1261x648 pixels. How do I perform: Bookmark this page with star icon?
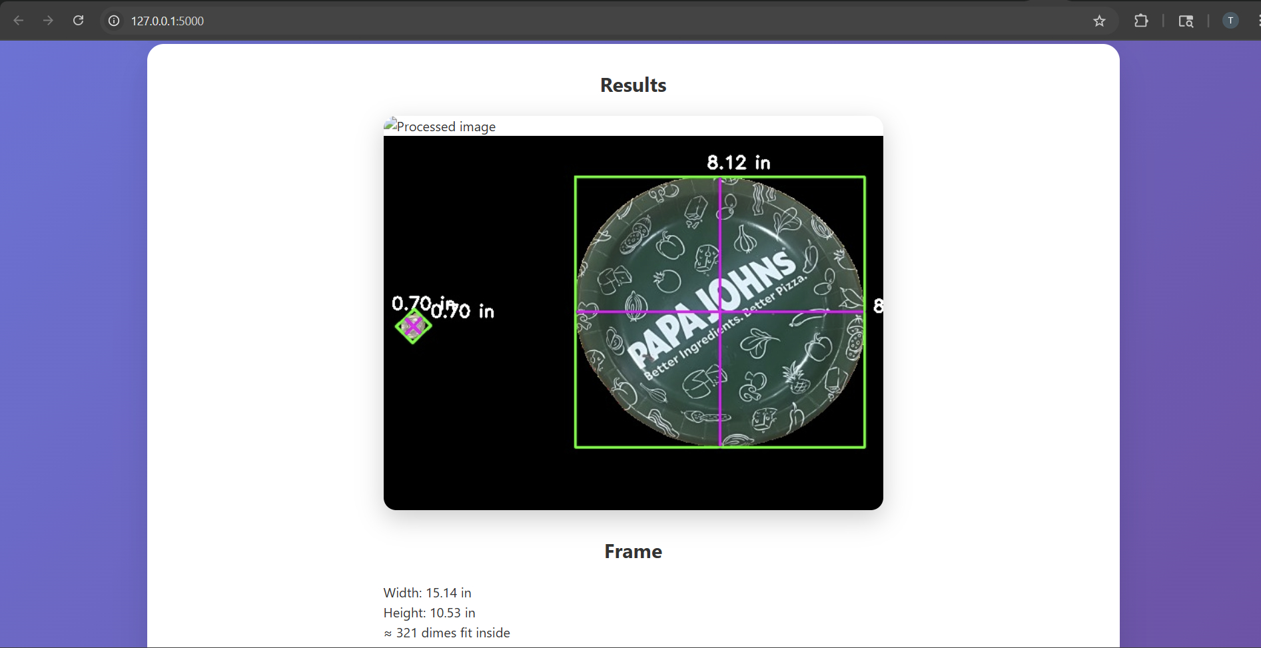(1100, 21)
